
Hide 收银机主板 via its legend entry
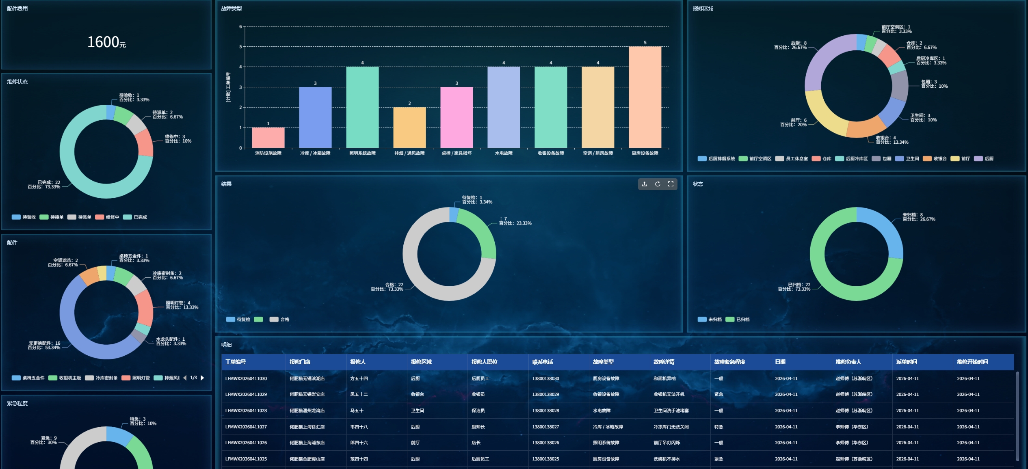65,378
